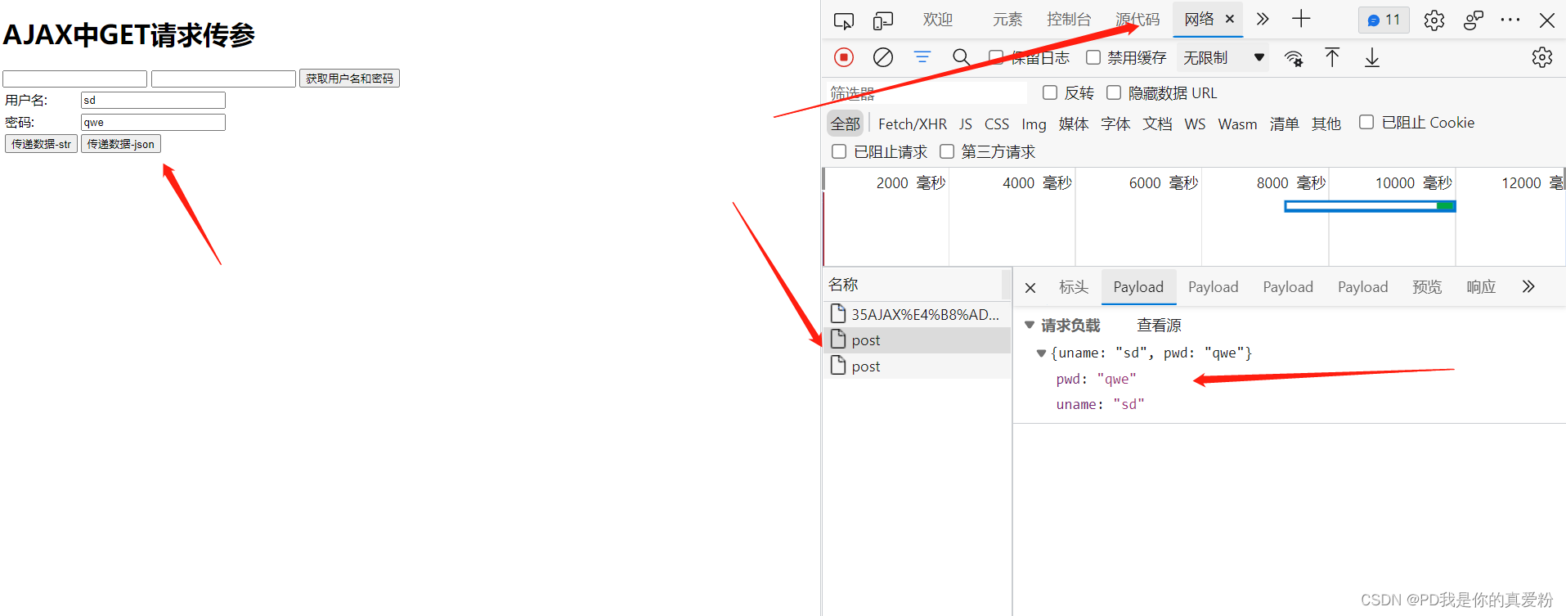Open the 响应 details tab

click(x=1481, y=286)
